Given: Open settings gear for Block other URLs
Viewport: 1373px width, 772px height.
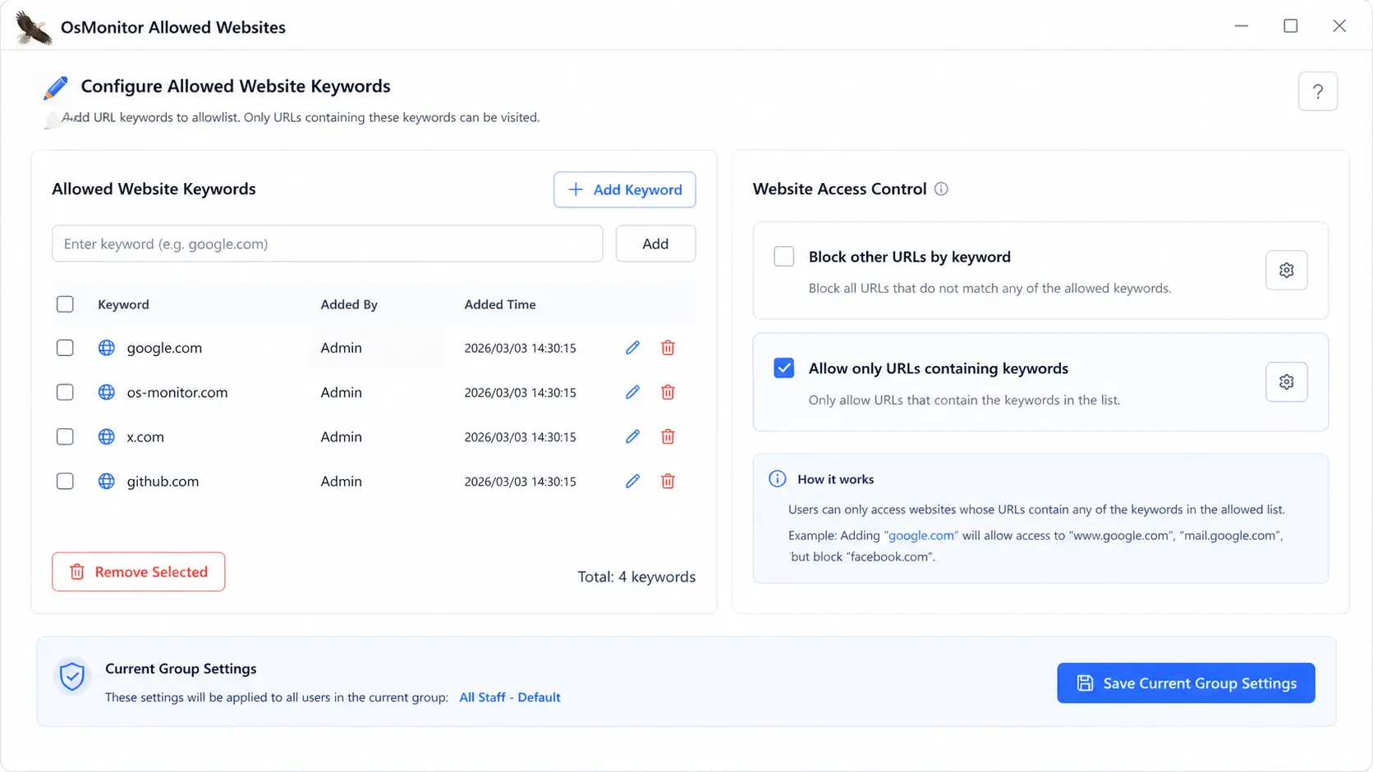Looking at the screenshot, I should (1286, 270).
